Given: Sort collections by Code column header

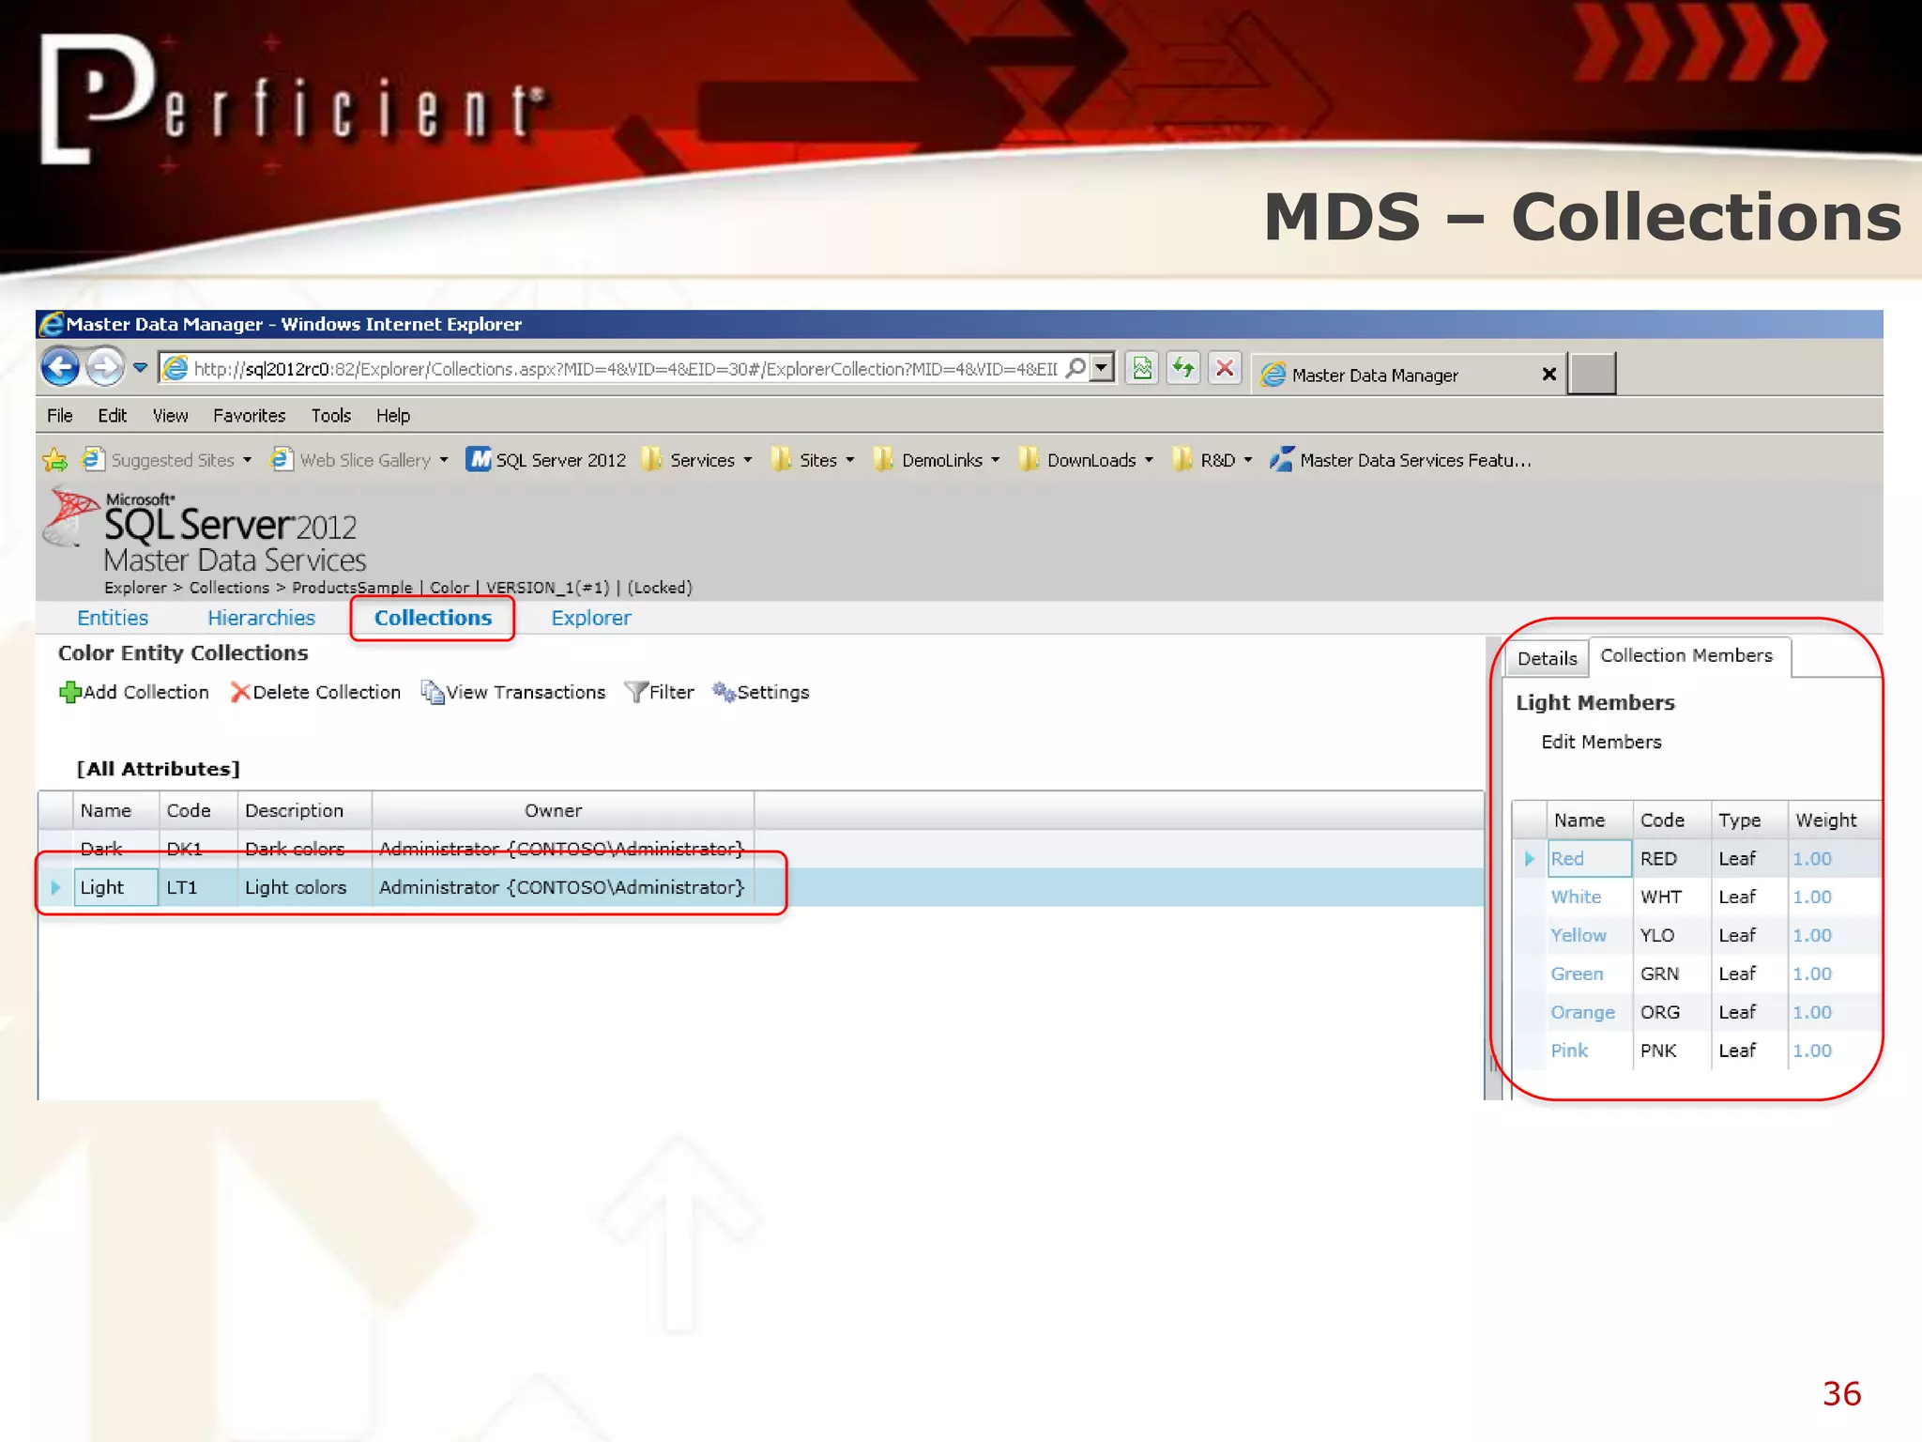Looking at the screenshot, I should click(x=197, y=810).
